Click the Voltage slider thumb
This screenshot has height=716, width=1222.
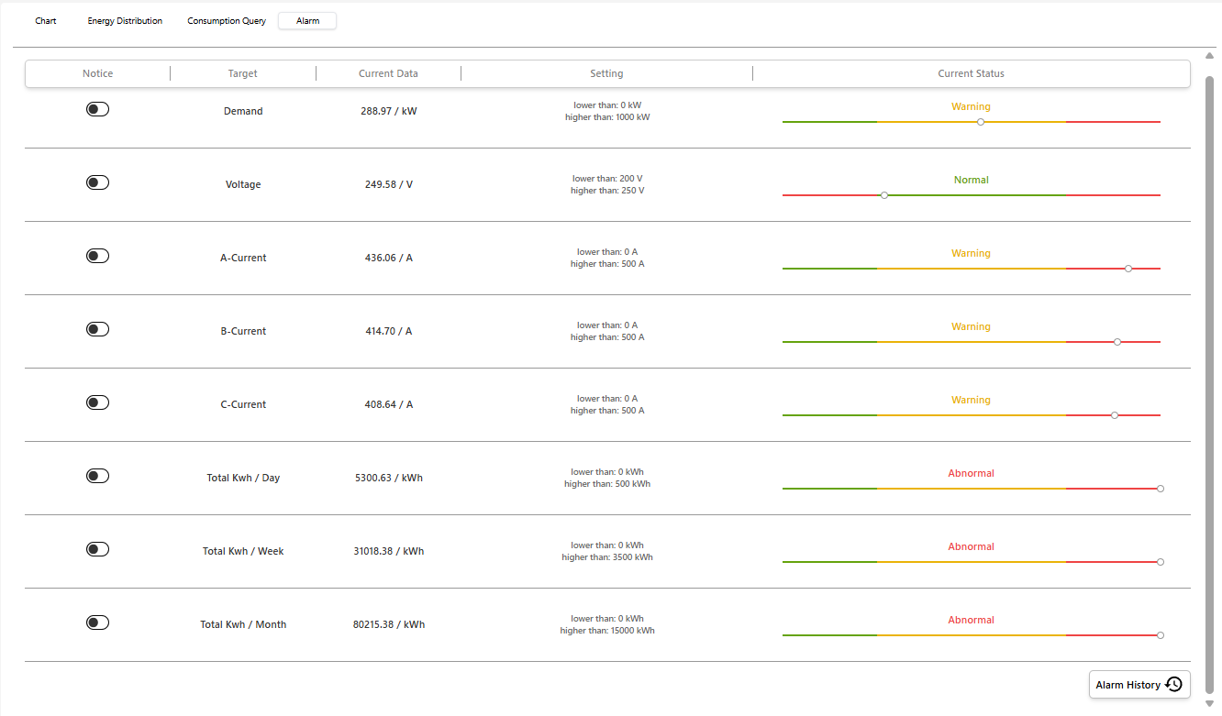coord(883,194)
